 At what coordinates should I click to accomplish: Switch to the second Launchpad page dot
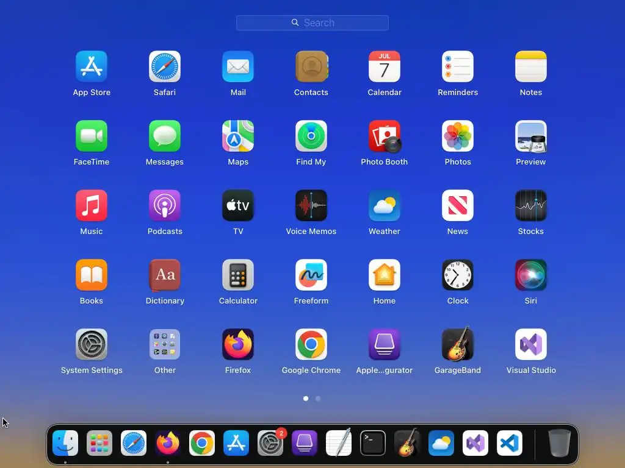pyautogui.click(x=317, y=399)
